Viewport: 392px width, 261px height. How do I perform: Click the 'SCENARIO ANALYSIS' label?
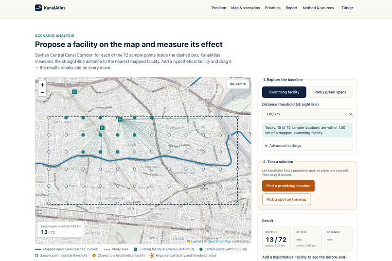click(54, 35)
